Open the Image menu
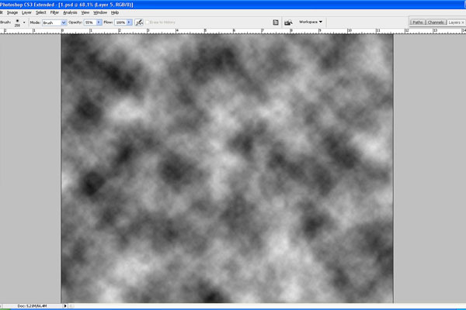Viewport: 466px width, 310px height. 11,12
